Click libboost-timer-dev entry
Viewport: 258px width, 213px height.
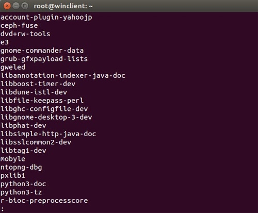click(38, 84)
